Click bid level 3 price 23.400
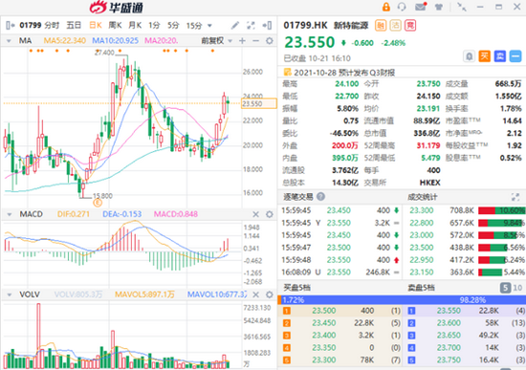 tap(323, 336)
